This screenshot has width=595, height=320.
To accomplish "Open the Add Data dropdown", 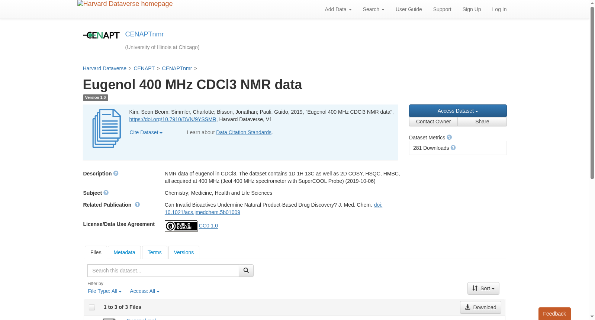I will (338, 9).
